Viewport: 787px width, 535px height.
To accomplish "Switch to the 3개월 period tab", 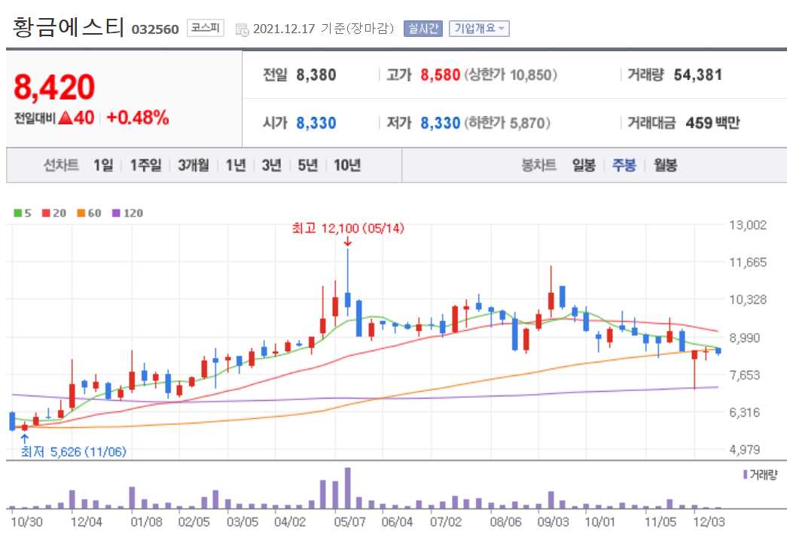I will pos(193,165).
